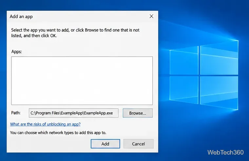Click the Browse... button
Image resolution: width=249 pixels, height=161 pixels.
click(138, 113)
